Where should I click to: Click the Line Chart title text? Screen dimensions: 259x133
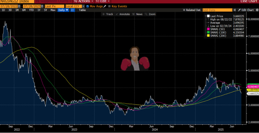pos(249,1)
